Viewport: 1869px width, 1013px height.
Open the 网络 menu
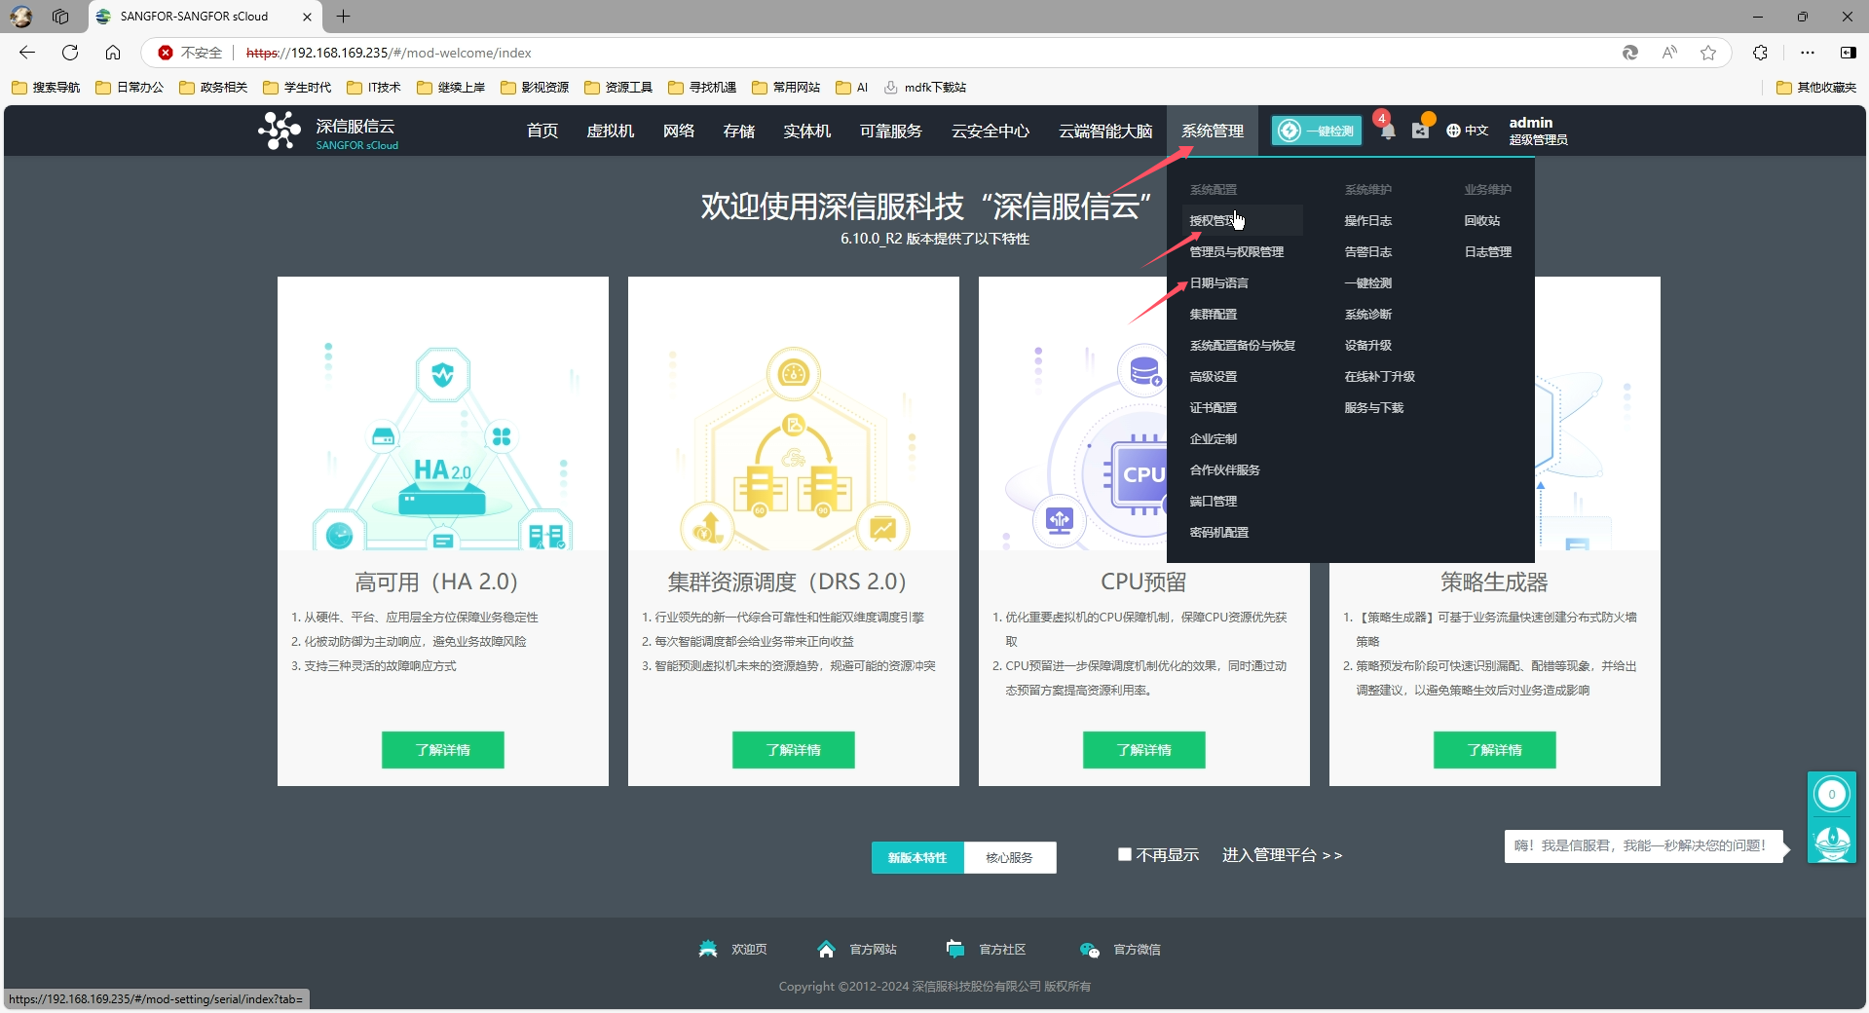(679, 131)
